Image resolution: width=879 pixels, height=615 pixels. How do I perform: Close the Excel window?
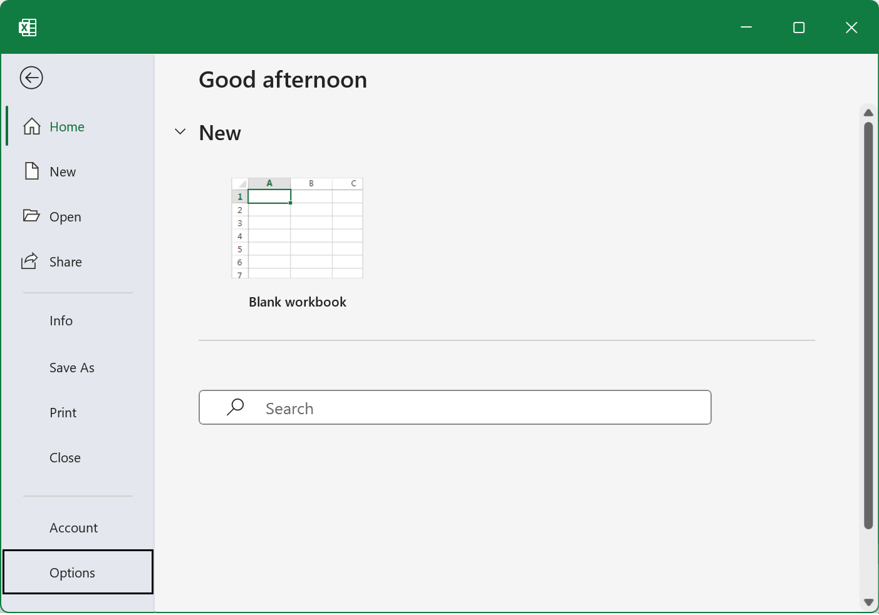coord(851,28)
